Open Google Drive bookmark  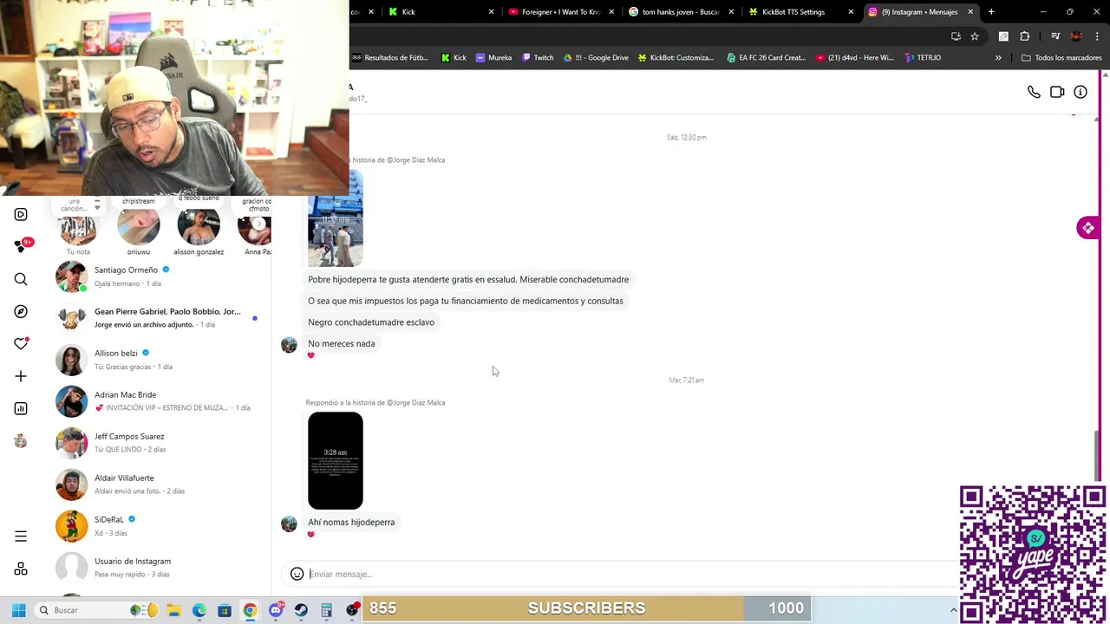point(597,58)
